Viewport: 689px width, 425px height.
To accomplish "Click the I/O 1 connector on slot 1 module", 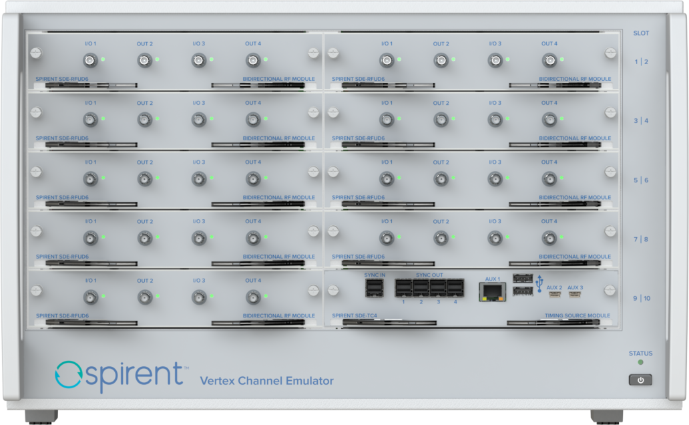I will pyautogui.click(x=91, y=60).
